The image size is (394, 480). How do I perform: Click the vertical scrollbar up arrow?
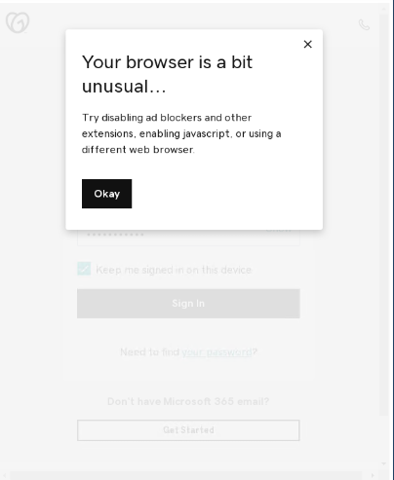(x=384, y=9)
